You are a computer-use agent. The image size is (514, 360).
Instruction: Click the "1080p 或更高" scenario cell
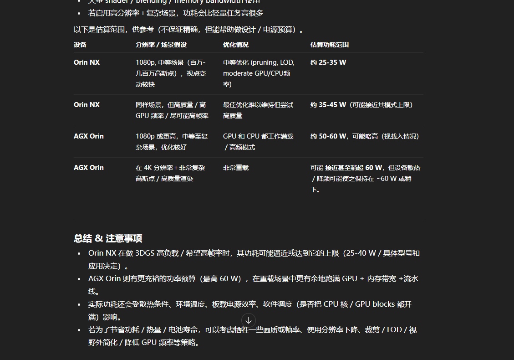tap(172, 142)
